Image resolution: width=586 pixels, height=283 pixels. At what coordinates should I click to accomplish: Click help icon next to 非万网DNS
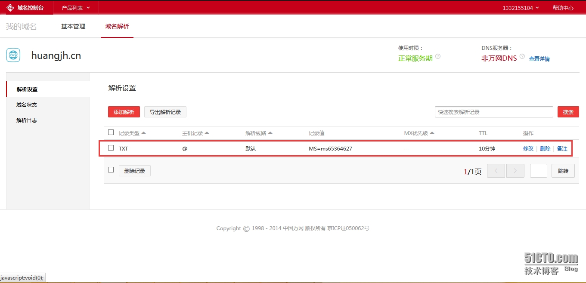pos(522,57)
